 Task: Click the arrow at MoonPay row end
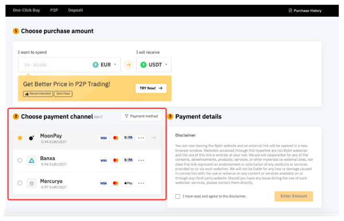pos(153,138)
